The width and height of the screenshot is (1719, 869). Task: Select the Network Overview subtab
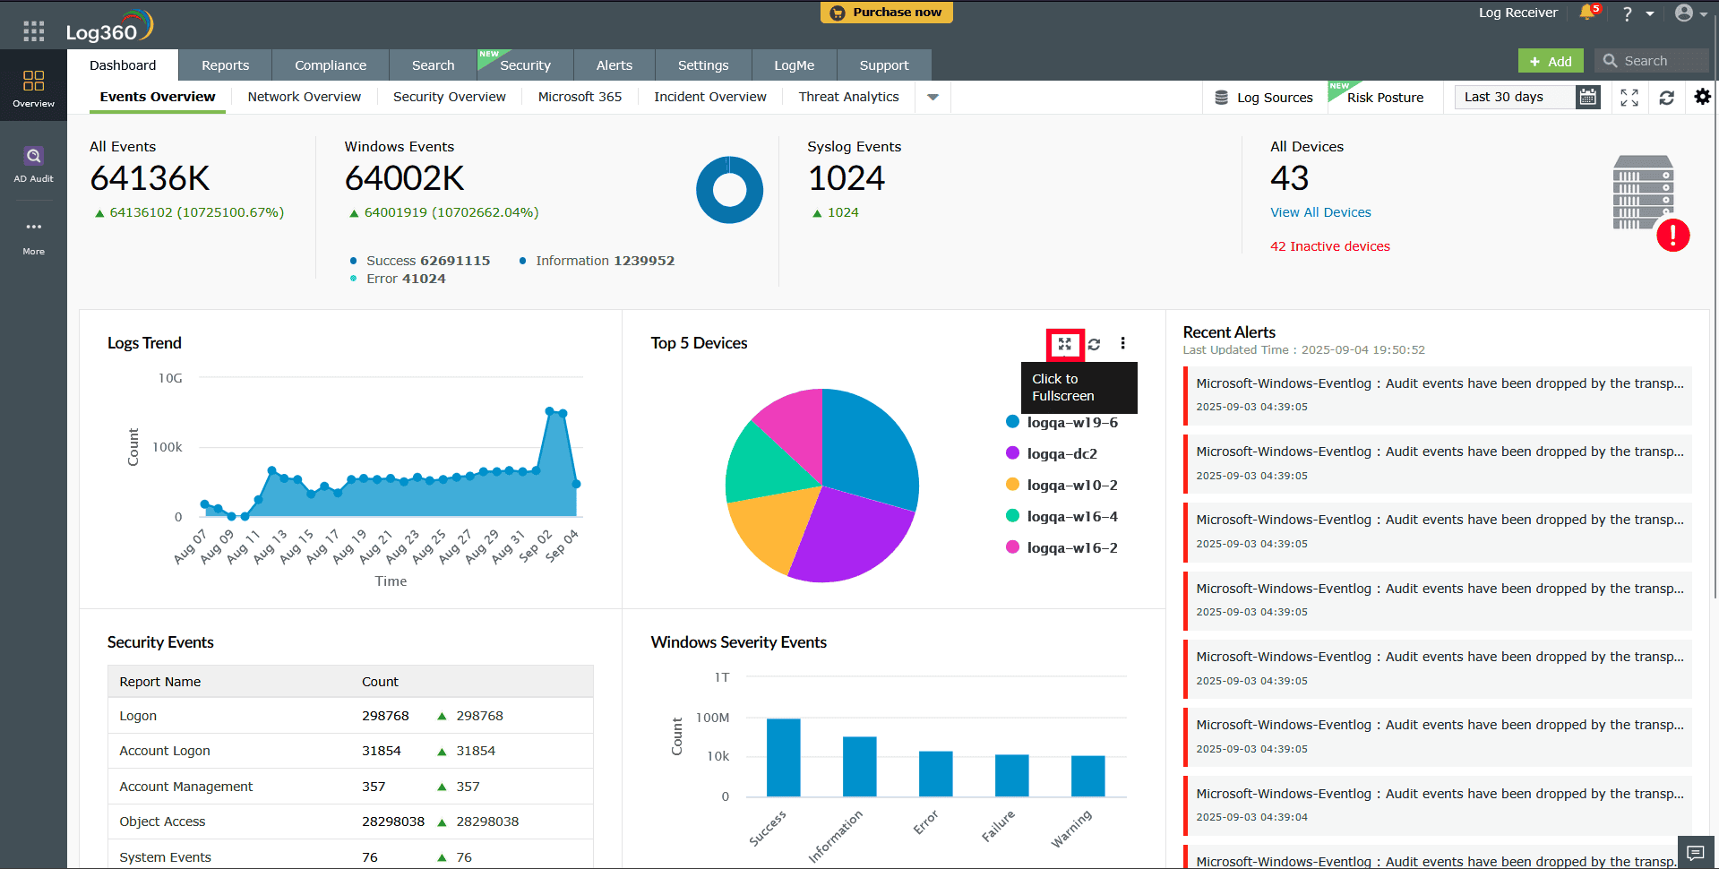click(x=305, y=97)
